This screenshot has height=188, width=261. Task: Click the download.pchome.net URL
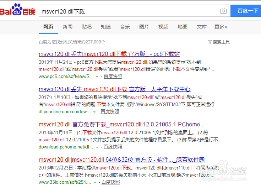[x=66, y=147]
